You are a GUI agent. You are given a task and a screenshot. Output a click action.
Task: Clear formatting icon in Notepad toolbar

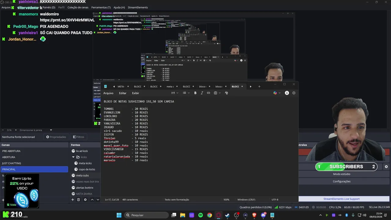coord(226,93)
